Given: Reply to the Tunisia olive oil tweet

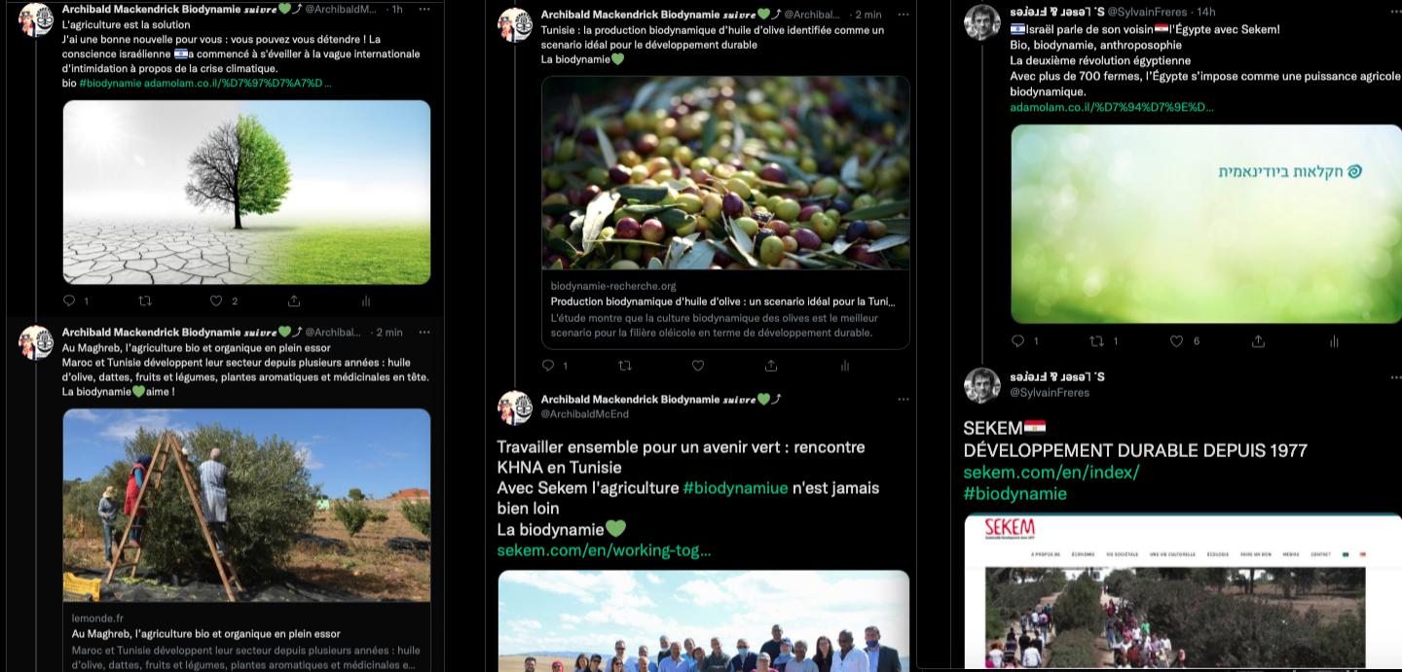Looking at the screenshot, I should click(x=548, y=366).
